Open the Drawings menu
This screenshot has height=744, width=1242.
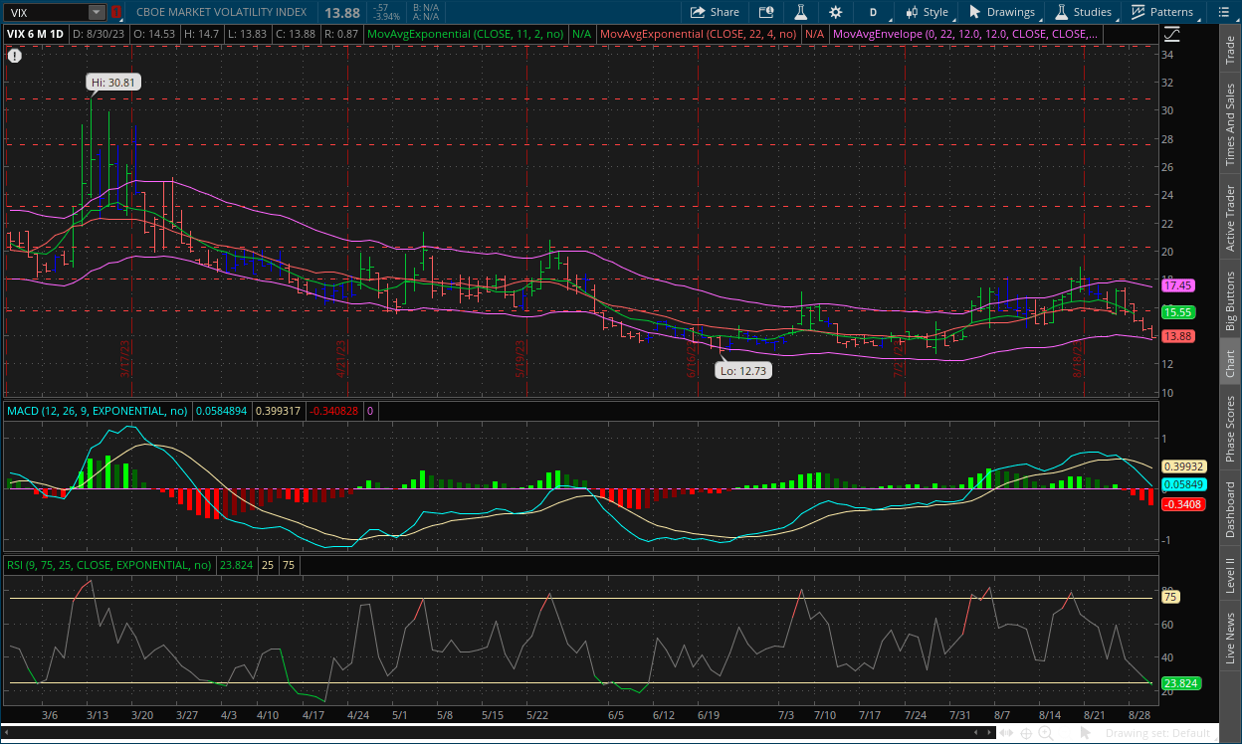tap(1002, 12)
